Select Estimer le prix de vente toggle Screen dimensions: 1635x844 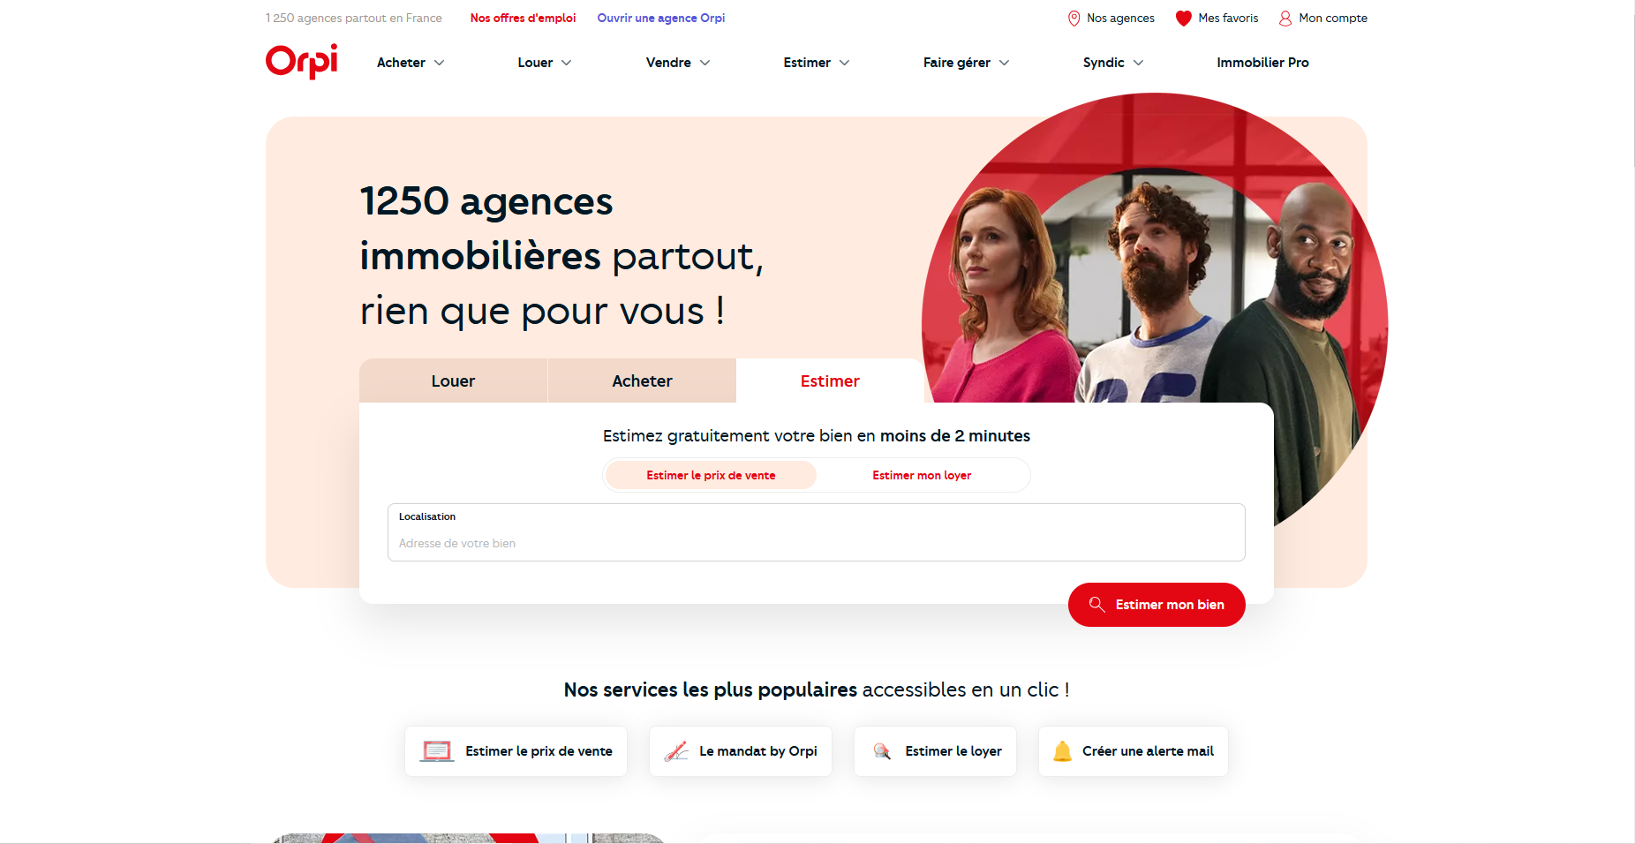coord(711,475)
